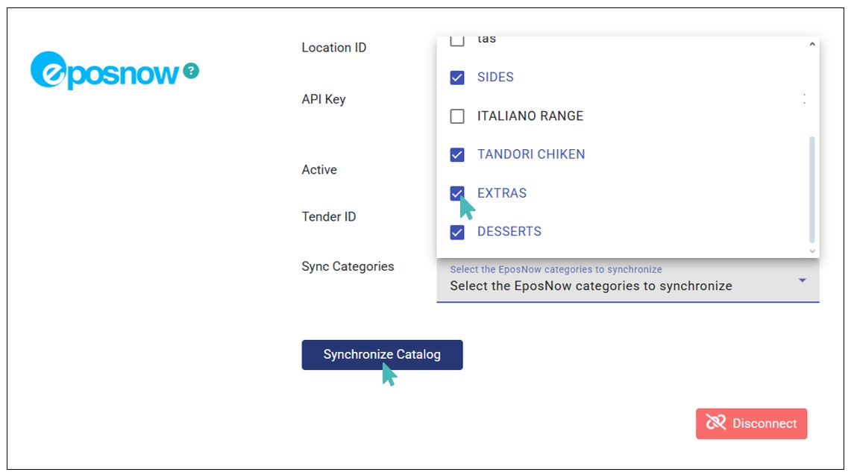Screen dimensions: 851x475
Task: Check the ITALIANO RANGE checkbox
Action: click(x=457, y=116)
